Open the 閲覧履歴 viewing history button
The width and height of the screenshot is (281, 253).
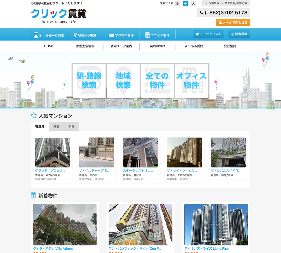(x=239, y=34)
